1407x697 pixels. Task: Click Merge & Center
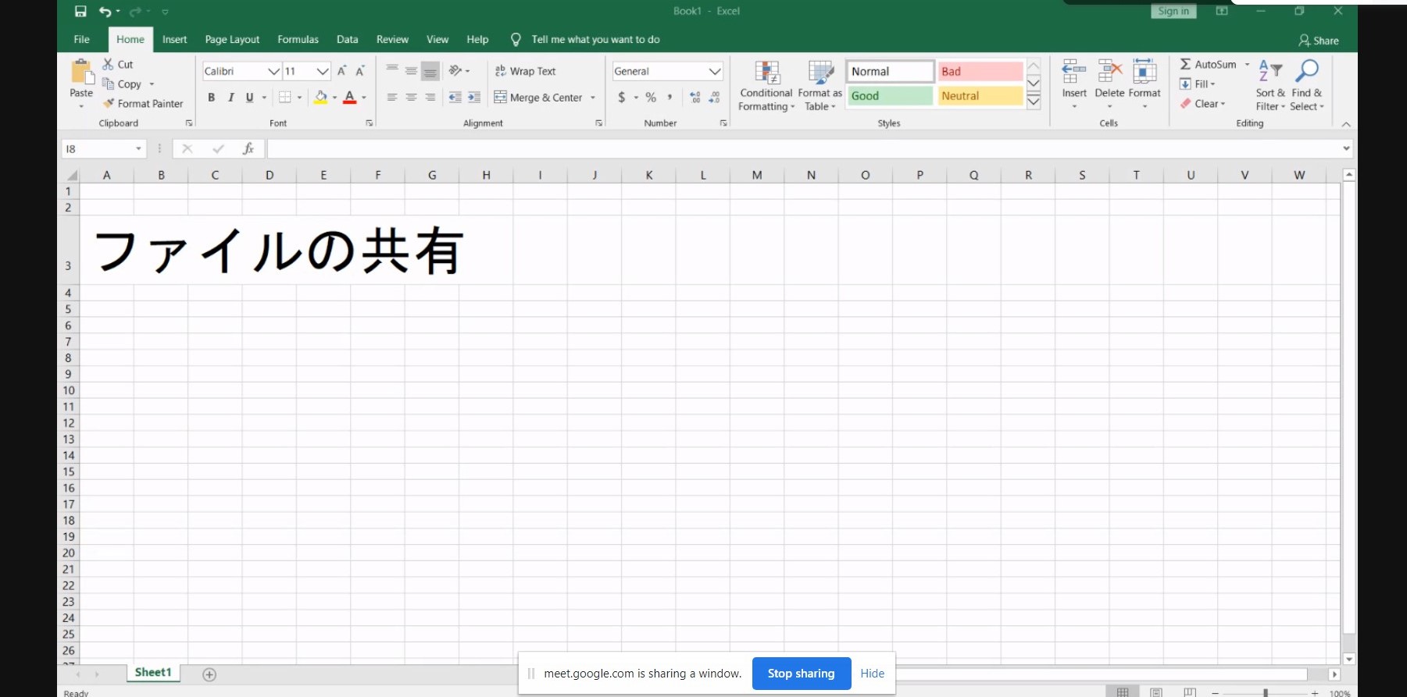coord(538,98)
